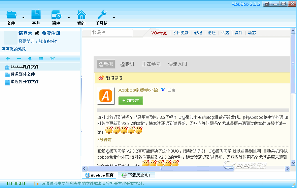Switch to 快速入门 tab
The image size is (297, 188).
(177, 64)
